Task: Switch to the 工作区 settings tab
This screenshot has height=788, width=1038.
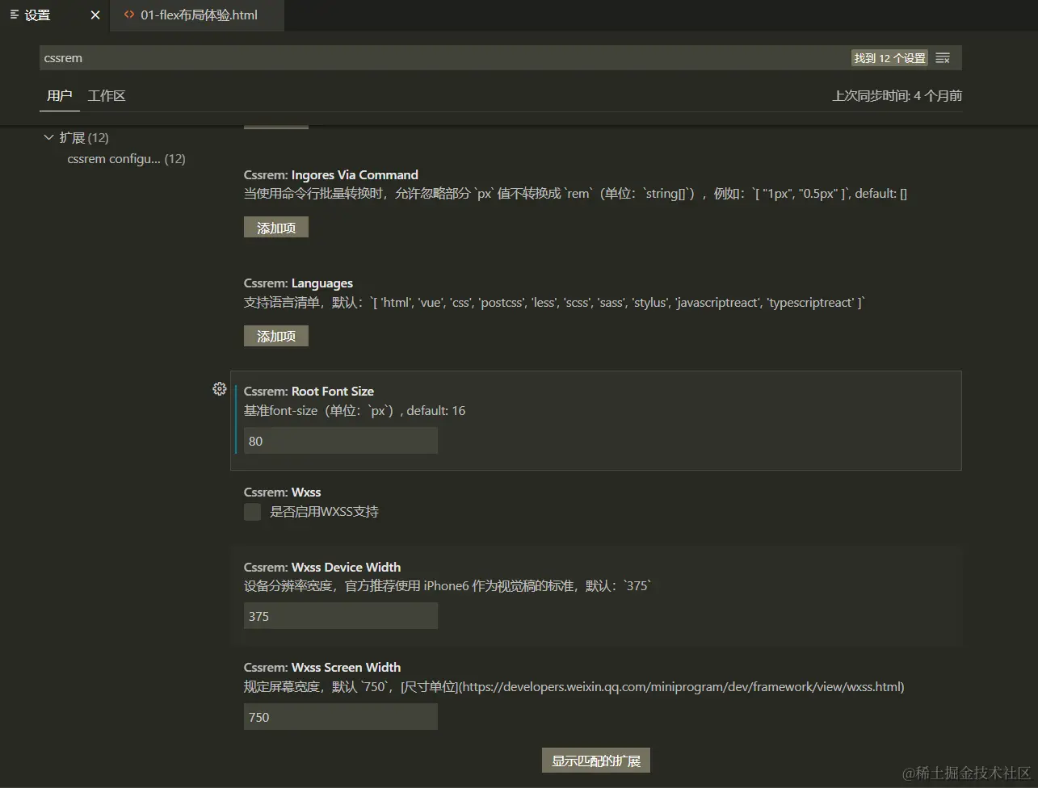Action: coord(106,95)
